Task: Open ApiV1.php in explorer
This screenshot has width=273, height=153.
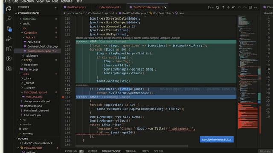Action: click(x=34, y=42)
